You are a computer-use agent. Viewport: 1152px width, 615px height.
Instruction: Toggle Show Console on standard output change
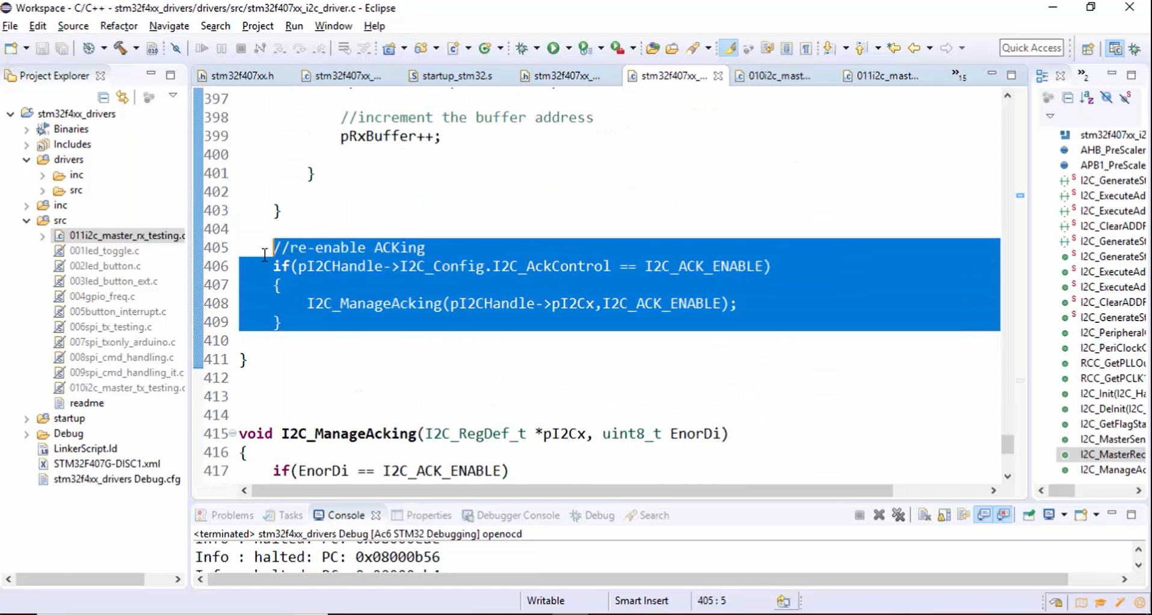point(984,515)
